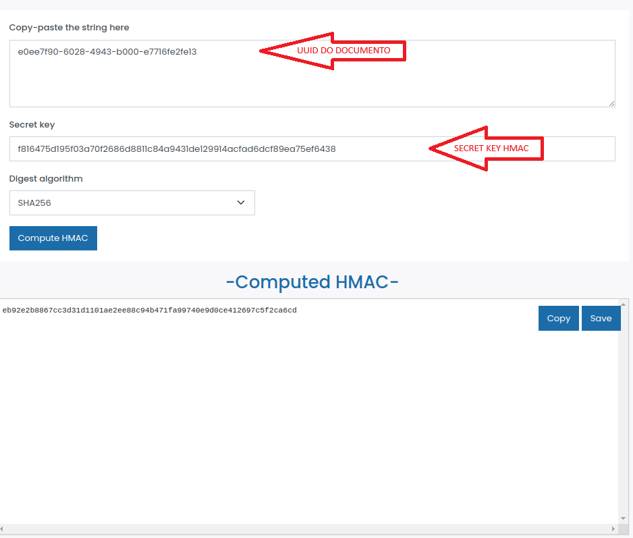Click the "Copy-paste the string here" label

point(69,28)
